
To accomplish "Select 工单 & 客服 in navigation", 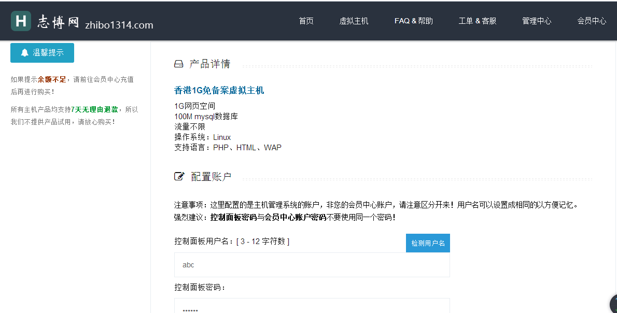I will click(x=477, y=21).
